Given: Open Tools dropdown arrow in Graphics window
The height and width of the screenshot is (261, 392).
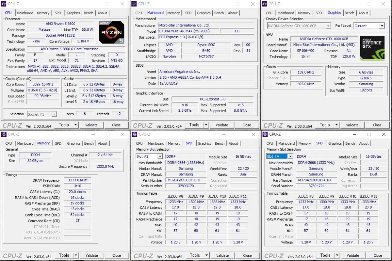Looking at the screenshot, I should (336, 125).
